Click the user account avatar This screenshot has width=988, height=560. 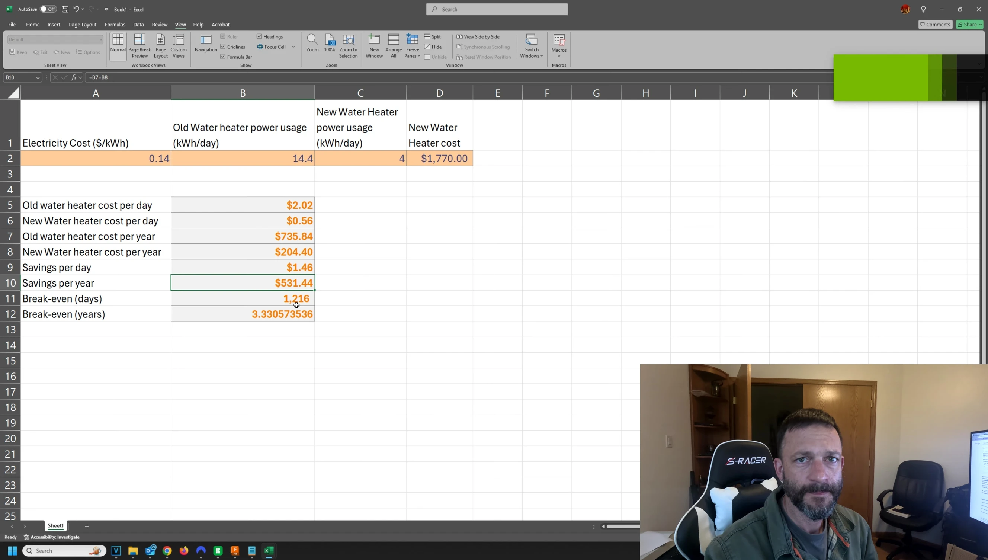tap(905, 9)
